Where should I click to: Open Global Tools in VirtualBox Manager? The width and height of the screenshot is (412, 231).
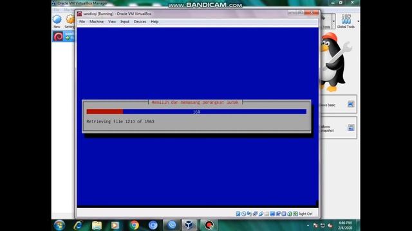(346, 21)
